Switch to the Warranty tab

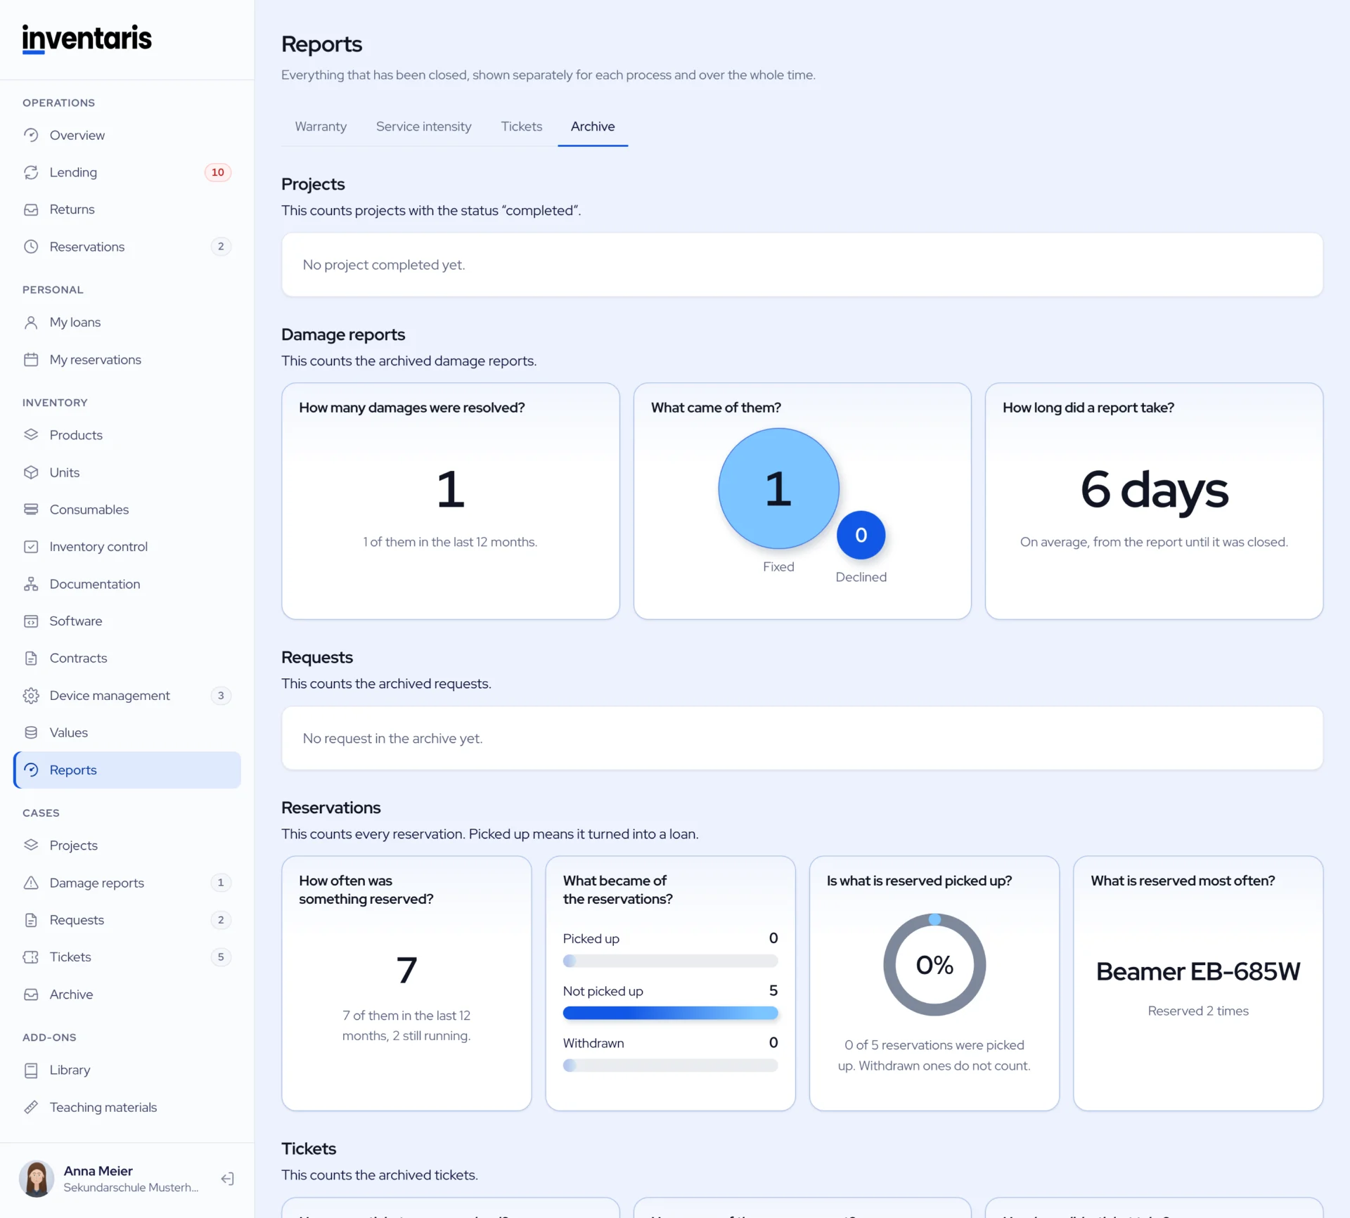tap(321, 127)
